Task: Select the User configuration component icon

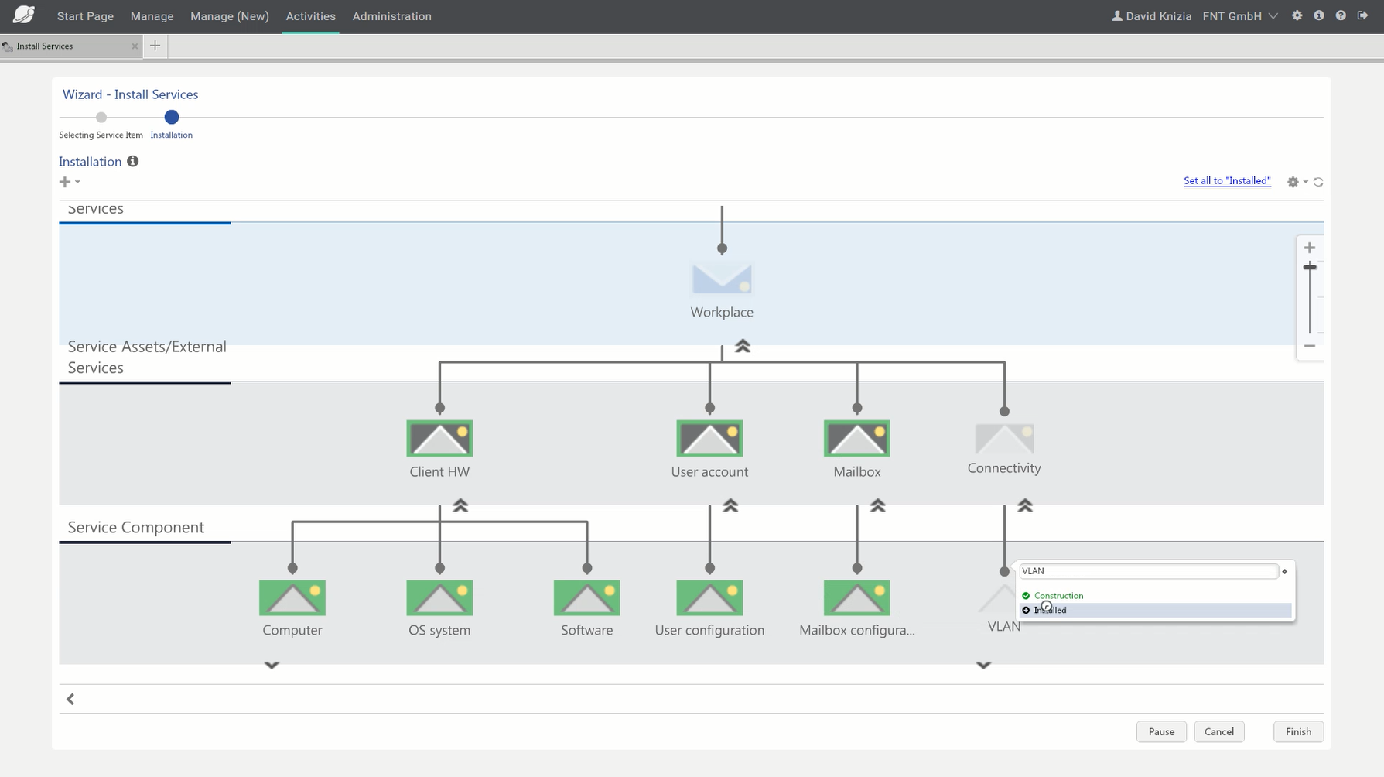Action: (x=709, y=597)
